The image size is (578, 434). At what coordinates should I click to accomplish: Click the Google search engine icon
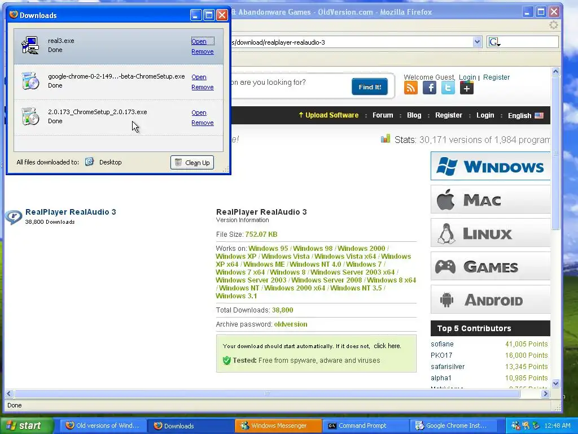tap(494, 42)
